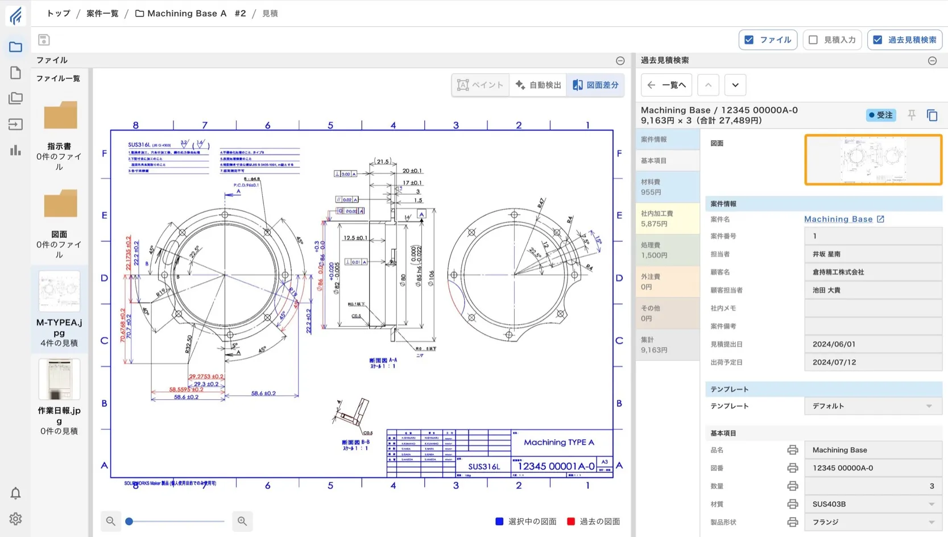The width and height of the screenshot is (948, 537).
Task: Open the bar chart analytics icon
Action: click(x=15, y=150)
